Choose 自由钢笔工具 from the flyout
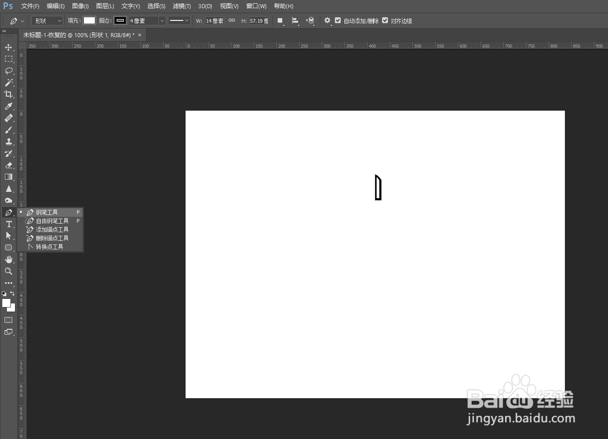The width and height of the screenshot is (608, 439). [50, 221]
